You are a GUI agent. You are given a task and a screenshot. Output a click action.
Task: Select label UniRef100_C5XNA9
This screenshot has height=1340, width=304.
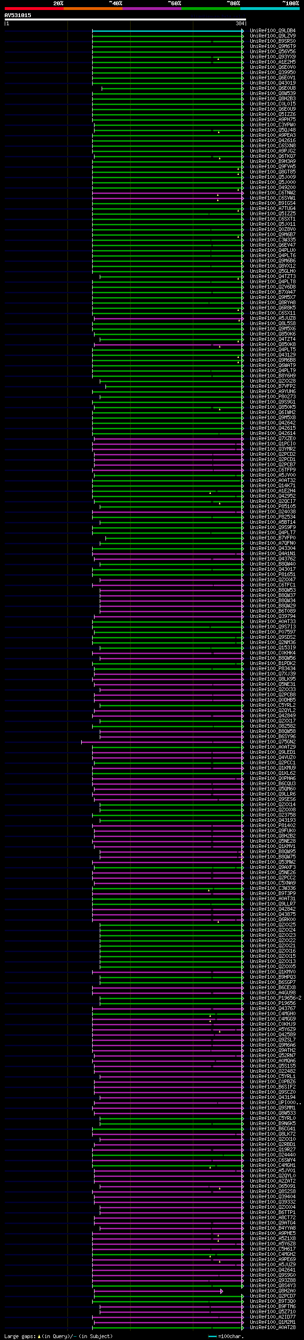pyautogui.click(x=273, y=883)
